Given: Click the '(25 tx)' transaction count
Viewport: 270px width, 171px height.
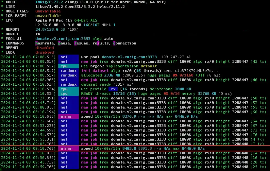Looking at the screenshot, I should 258,167.
